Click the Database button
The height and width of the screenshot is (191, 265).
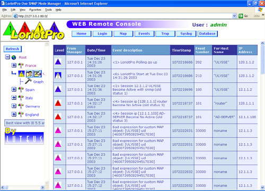coord(207,33)
